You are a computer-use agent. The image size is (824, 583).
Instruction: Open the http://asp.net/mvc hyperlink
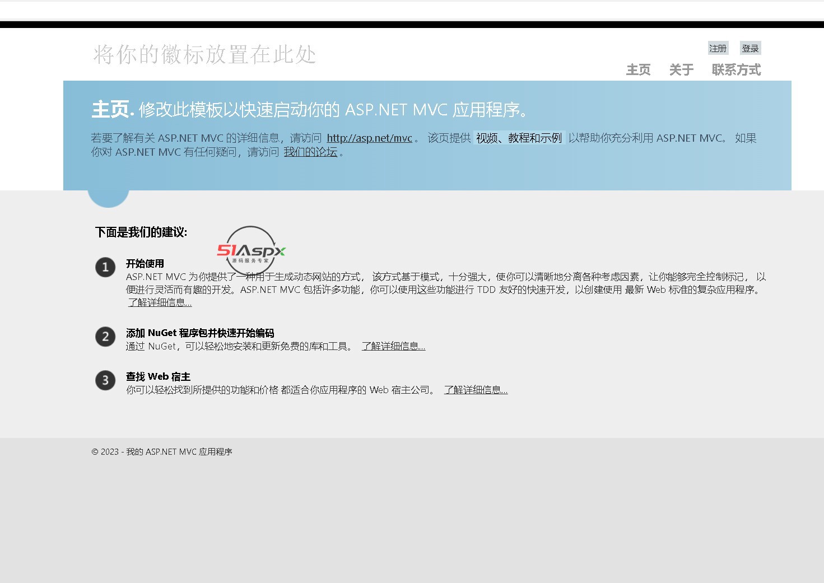tap(370, 138)
